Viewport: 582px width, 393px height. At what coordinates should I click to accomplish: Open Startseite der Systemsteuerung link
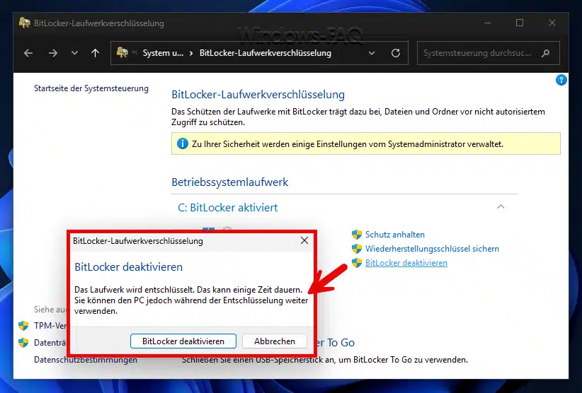91,88
